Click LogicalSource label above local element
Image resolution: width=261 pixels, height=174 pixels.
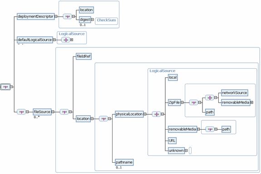point(163,71)
